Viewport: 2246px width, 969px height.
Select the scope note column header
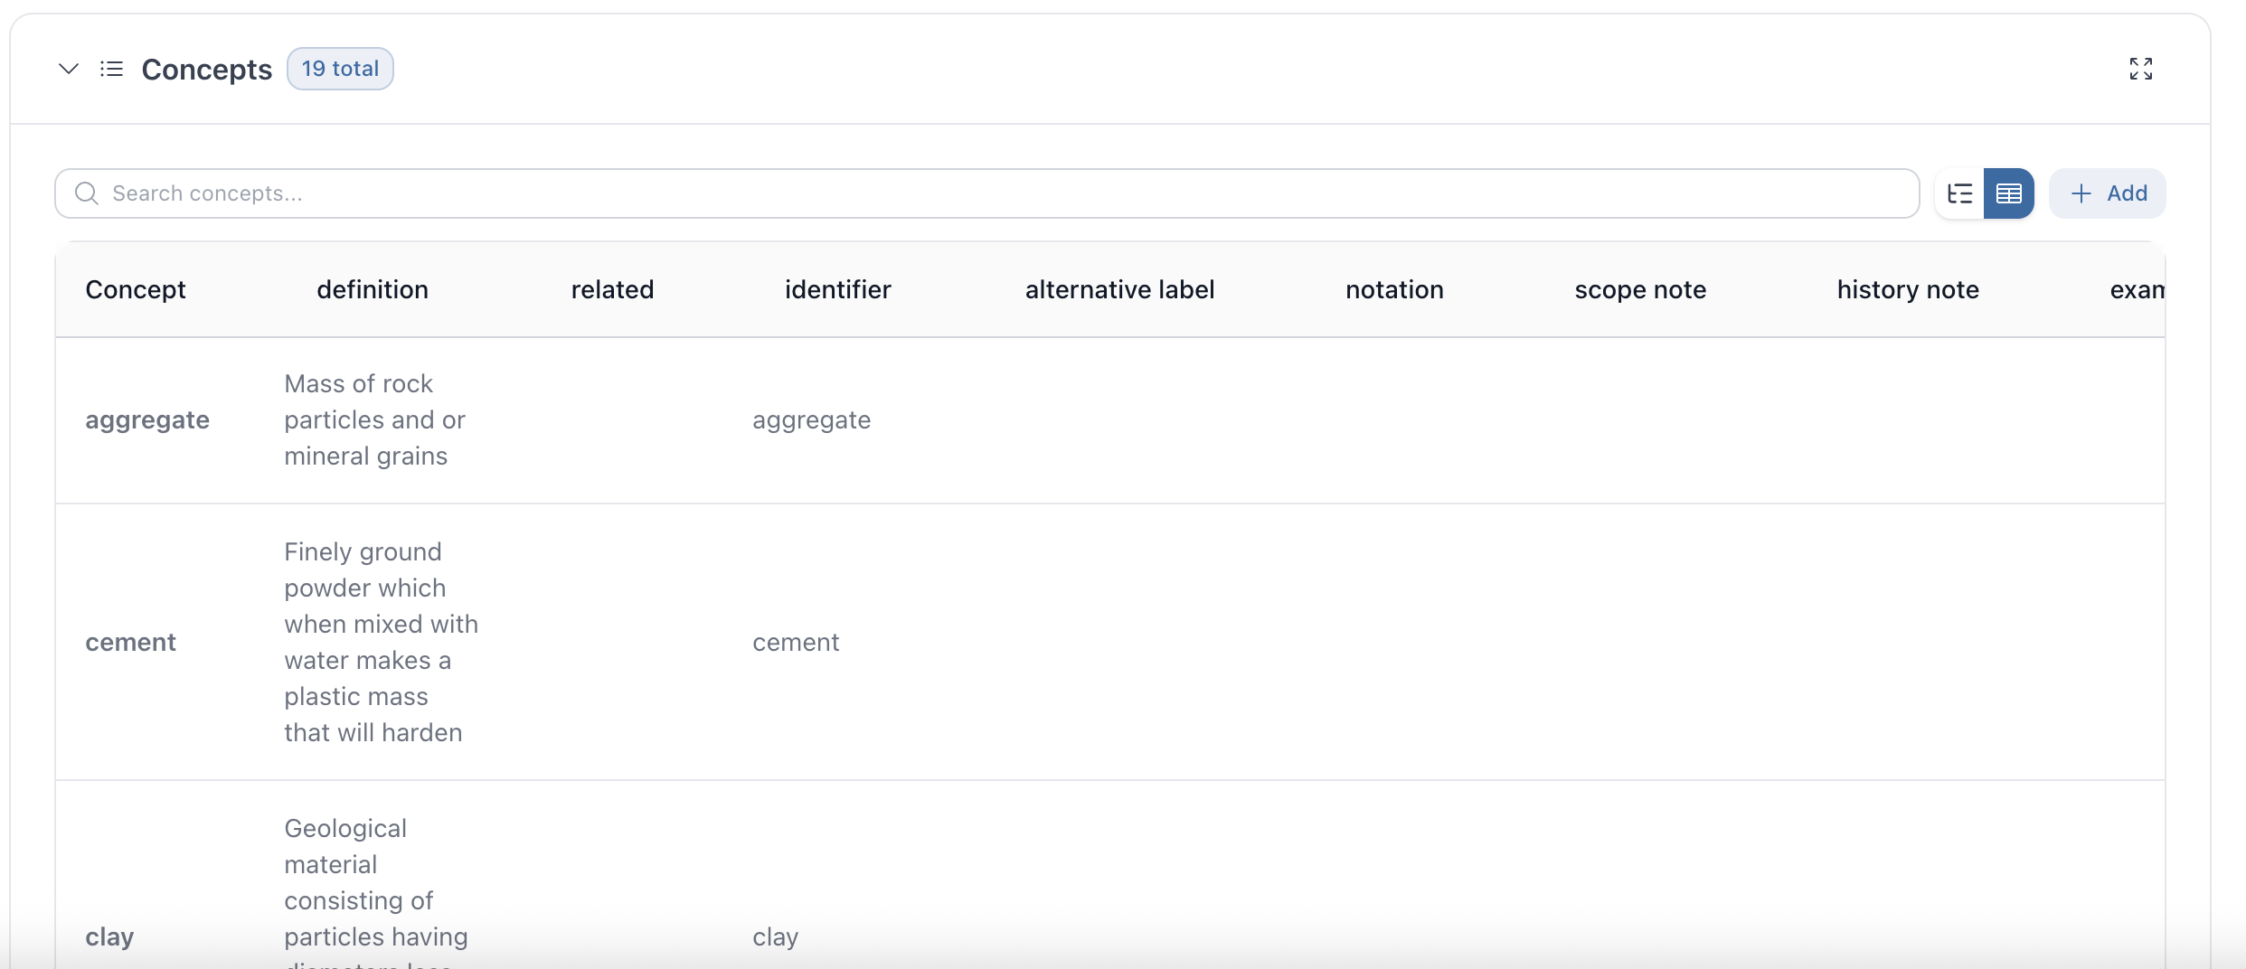1640,289
